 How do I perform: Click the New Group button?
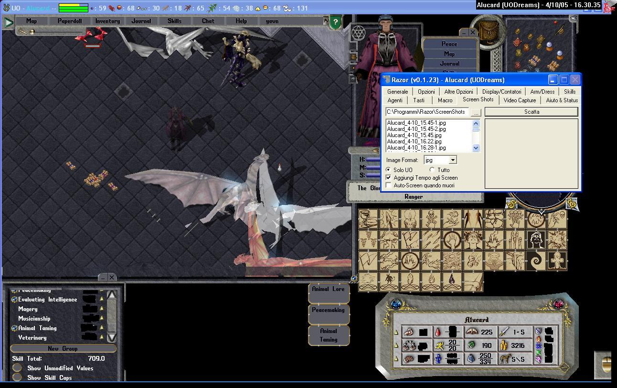[x=63, y=348]
